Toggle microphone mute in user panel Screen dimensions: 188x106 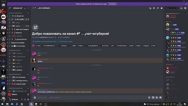[22, 100]
